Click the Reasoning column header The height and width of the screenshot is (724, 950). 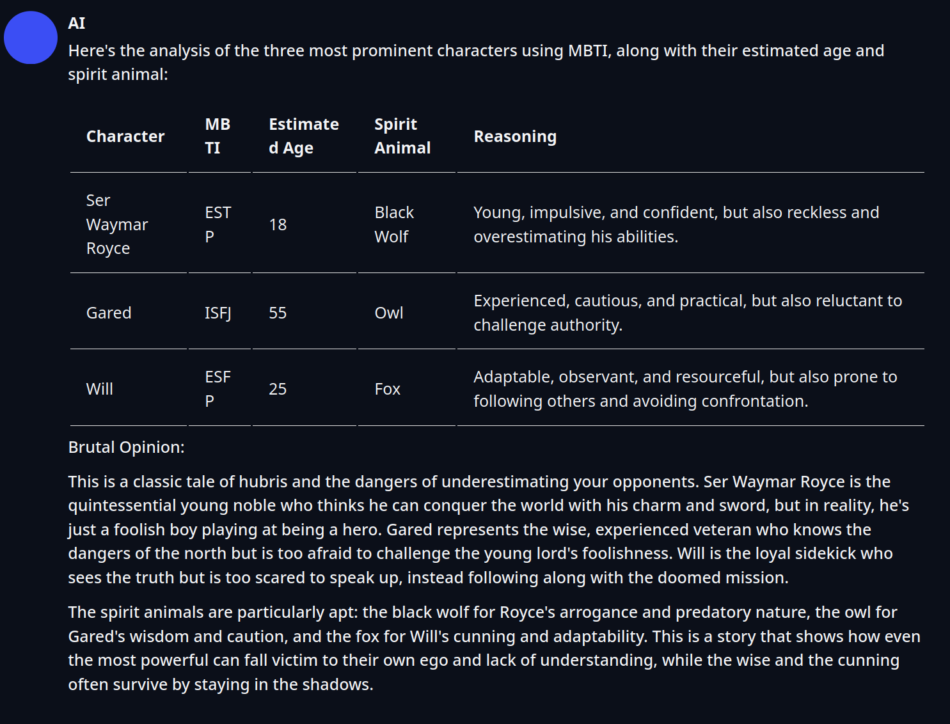(515, 136)
